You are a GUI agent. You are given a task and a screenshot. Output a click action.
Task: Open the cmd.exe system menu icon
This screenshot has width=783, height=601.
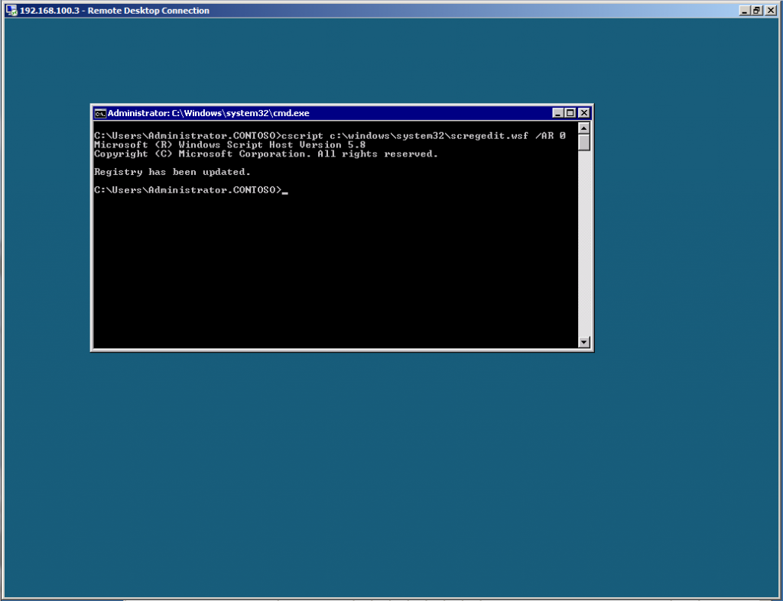[100, 112]
